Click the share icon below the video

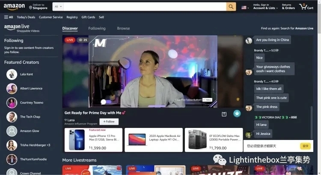pos(224,114)
